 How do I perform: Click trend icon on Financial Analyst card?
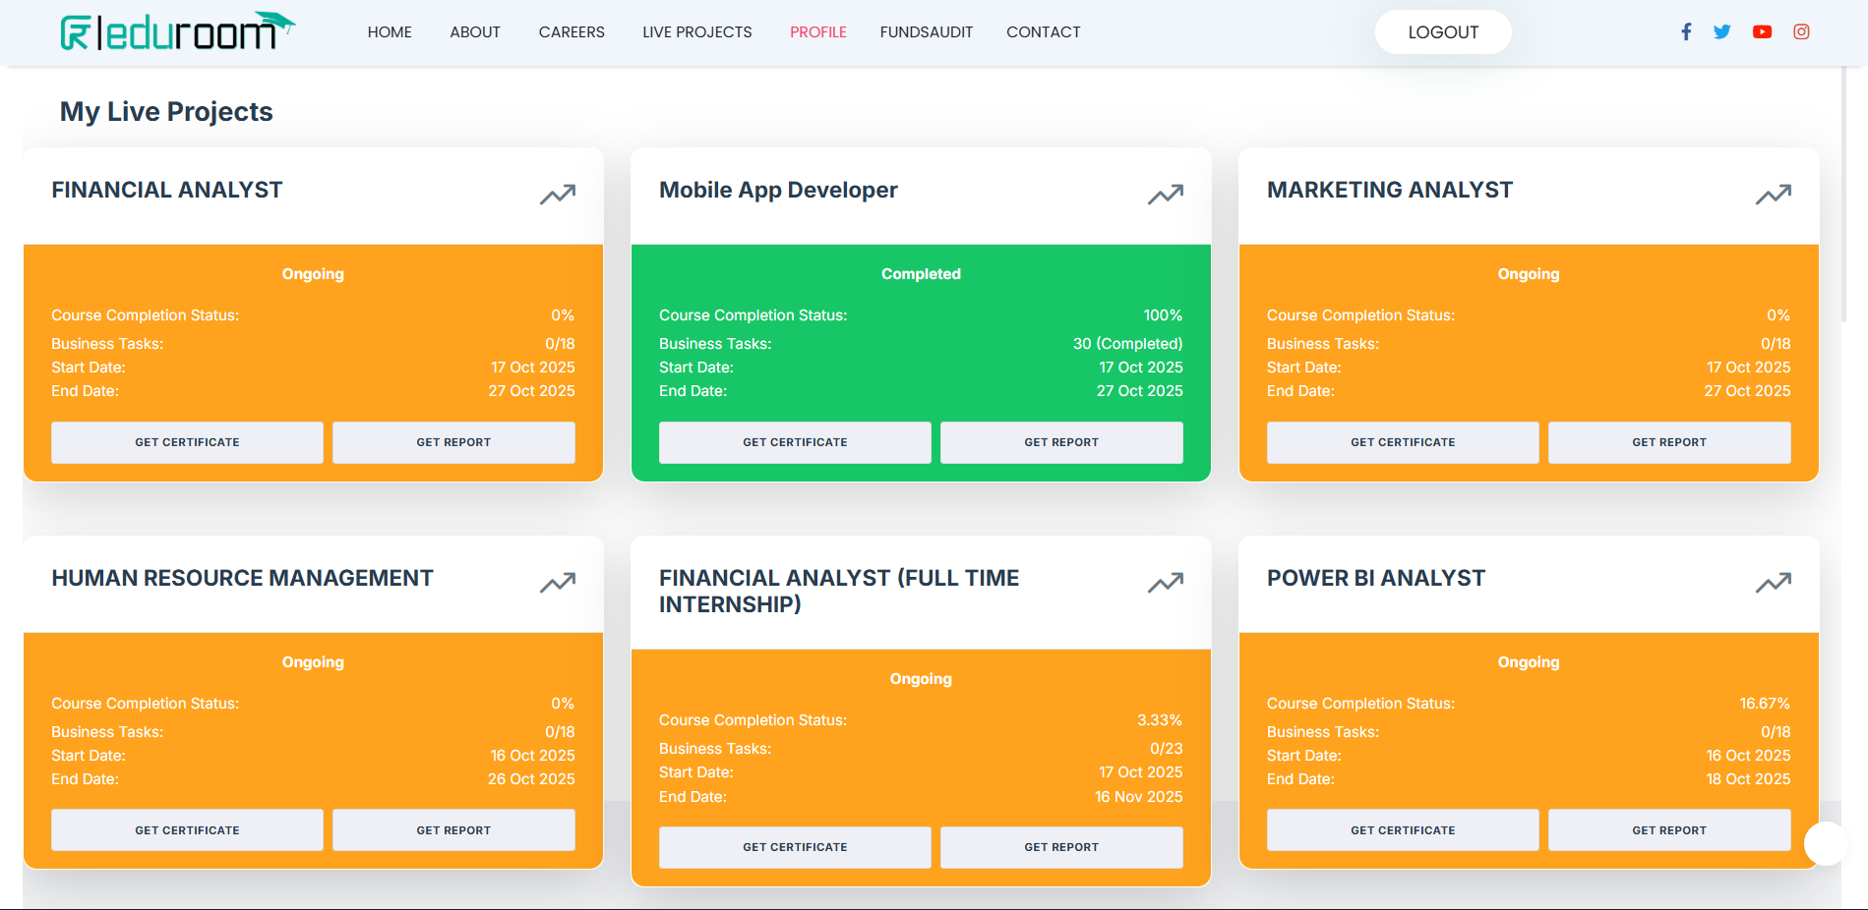(558, 195)
